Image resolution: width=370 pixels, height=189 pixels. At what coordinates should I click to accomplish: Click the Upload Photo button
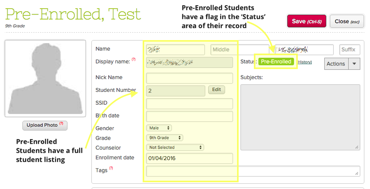(45, 125)
